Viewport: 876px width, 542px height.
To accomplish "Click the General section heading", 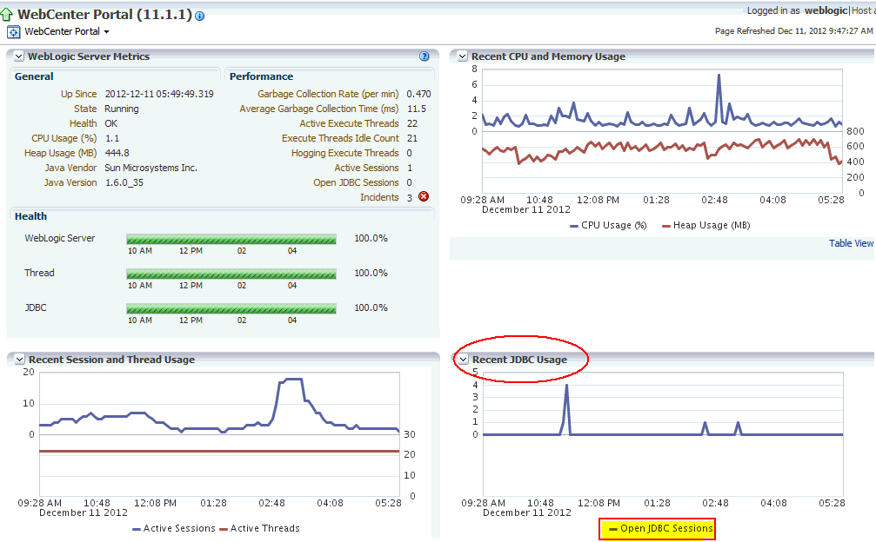I will (x=34, y=76).
